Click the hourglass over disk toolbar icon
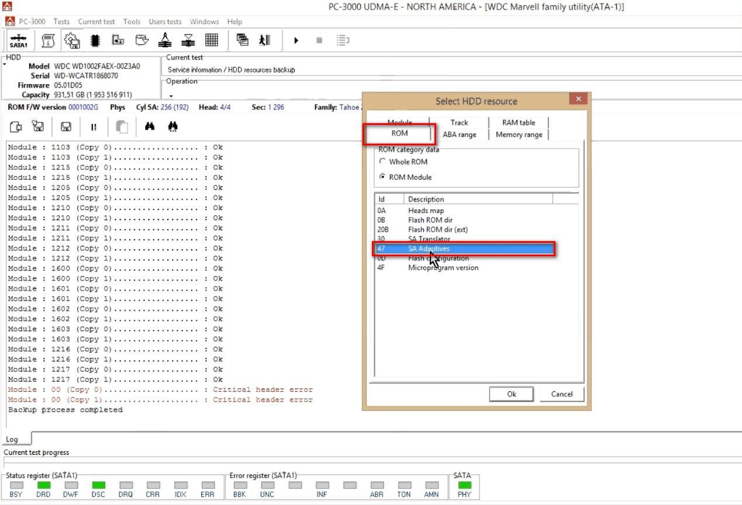Viewport: 742px width, 505px height. pyautogui.click(x=188, y=40)
